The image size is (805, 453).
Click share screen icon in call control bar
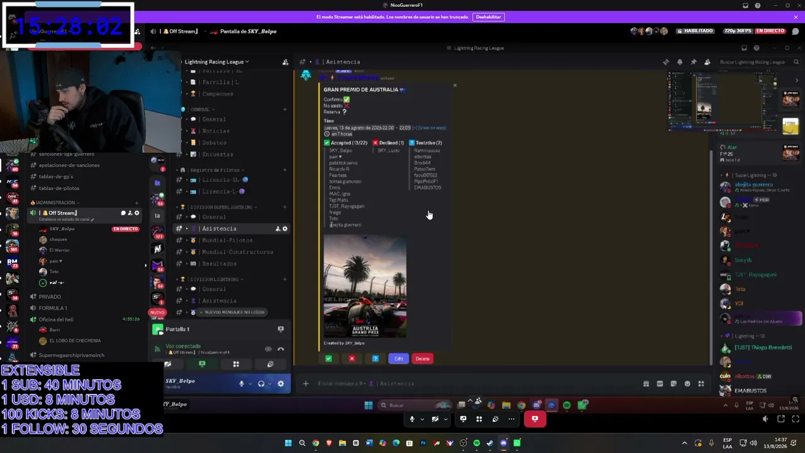tap(464, 419)
